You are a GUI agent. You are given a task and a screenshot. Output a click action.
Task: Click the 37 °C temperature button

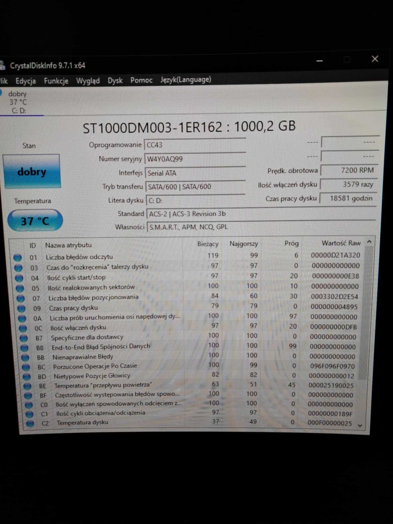pos(35,221)
